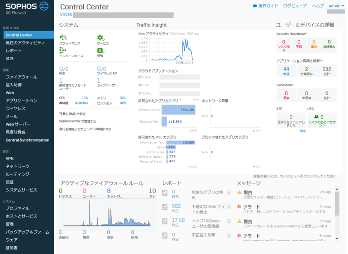The height and width of the screenshot is (254, 348).
Task: Click the Infrastructure bar in app categories
Action: pos(178,110)
